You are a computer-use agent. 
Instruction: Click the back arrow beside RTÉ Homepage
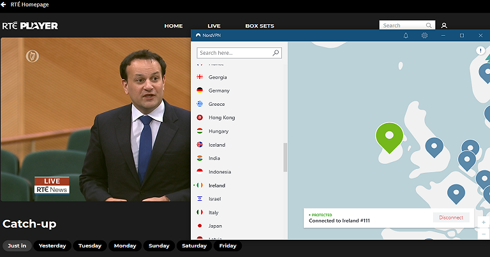pos(3,4)
